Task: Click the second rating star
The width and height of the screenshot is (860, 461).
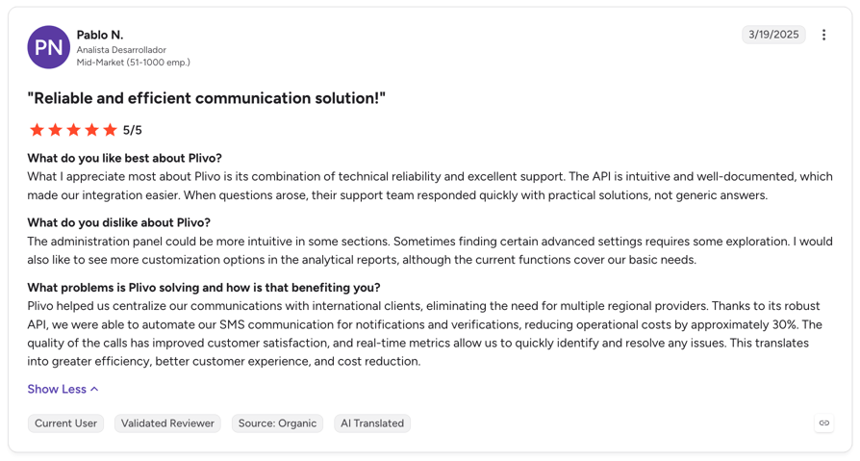Action: pos(56,130)
